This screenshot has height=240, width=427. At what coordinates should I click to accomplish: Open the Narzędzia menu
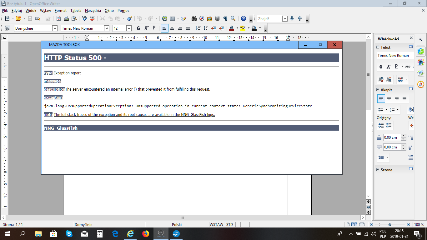93,10
